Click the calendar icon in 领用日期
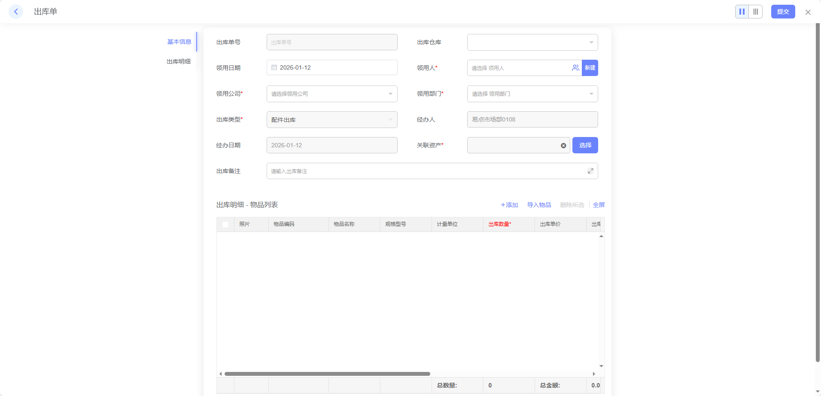This screenshot has width=821, height=396. [274, 68]
